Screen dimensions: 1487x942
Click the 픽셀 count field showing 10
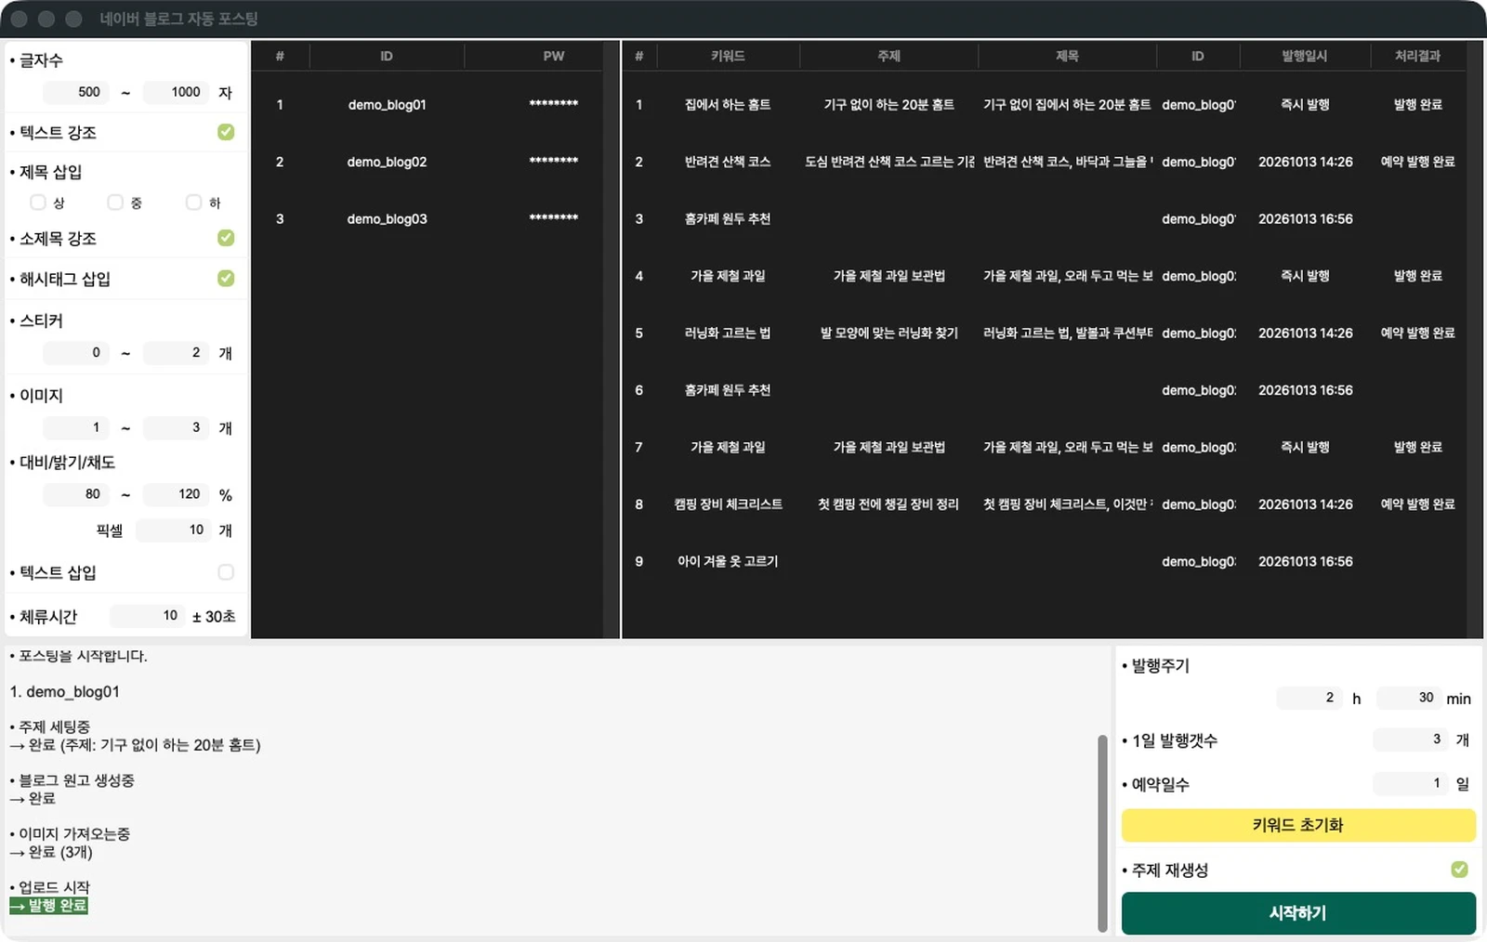pos(174,530)
